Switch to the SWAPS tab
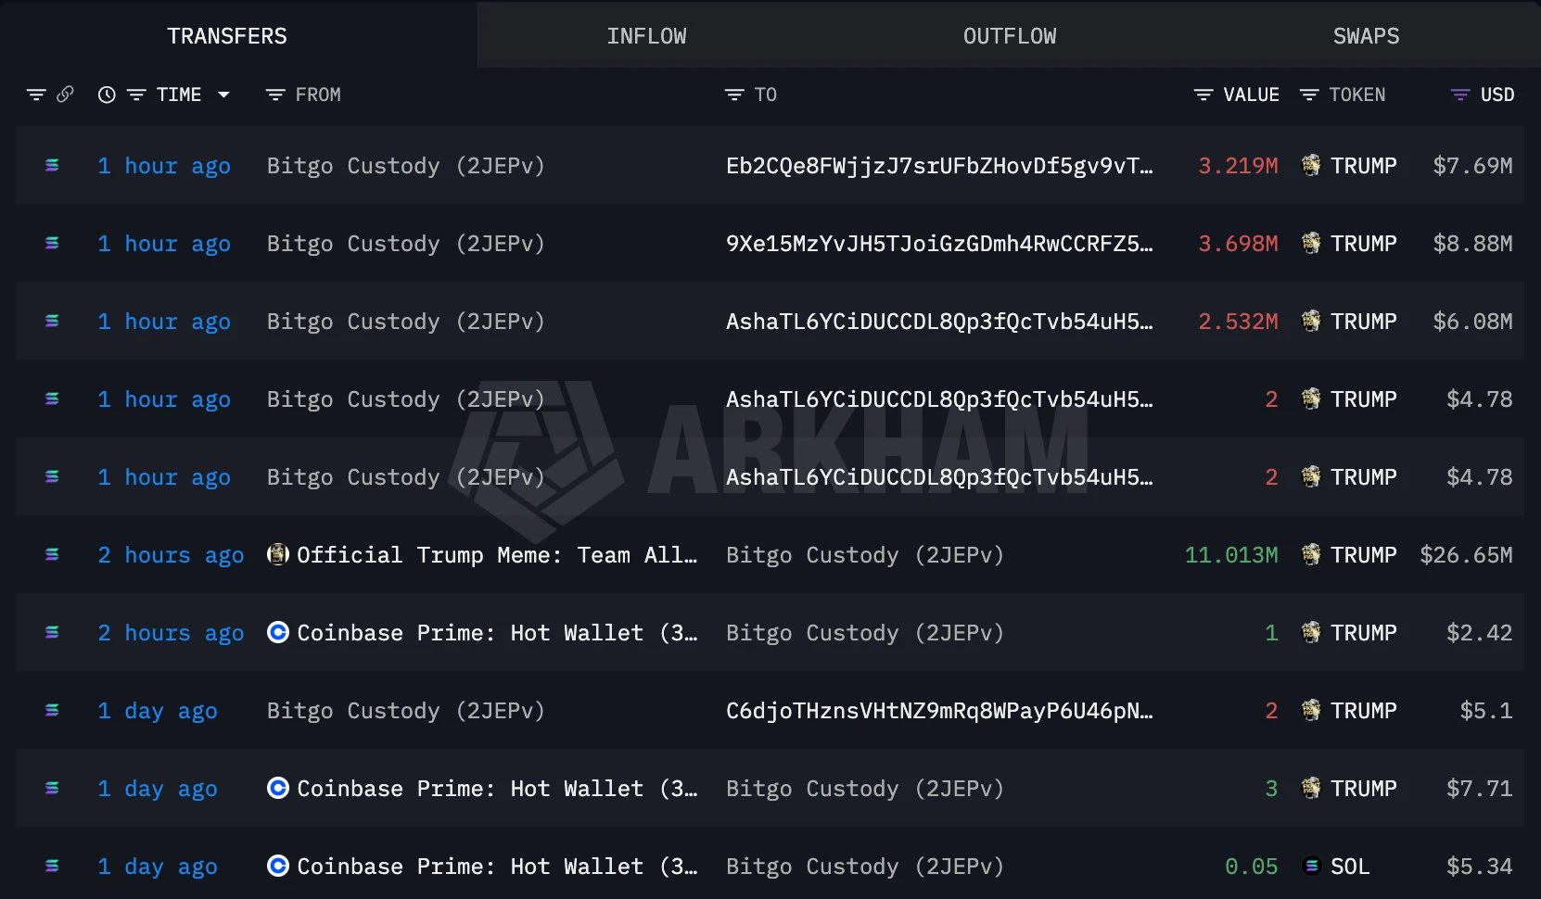 (1366, 36)
